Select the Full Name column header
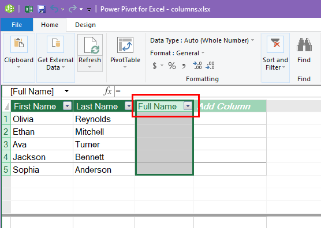This screenshot has width=321, height=228. (165, 106)
